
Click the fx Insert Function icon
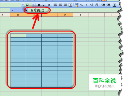click(26, 10)
